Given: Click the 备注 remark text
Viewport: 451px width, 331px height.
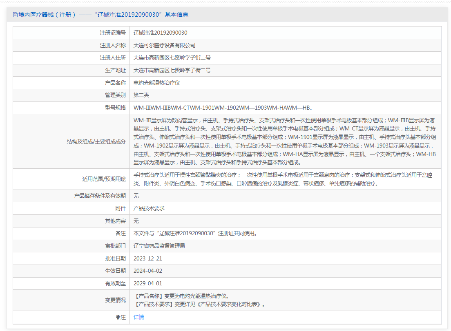Looking at the screenshot, I should pos(196,233).
